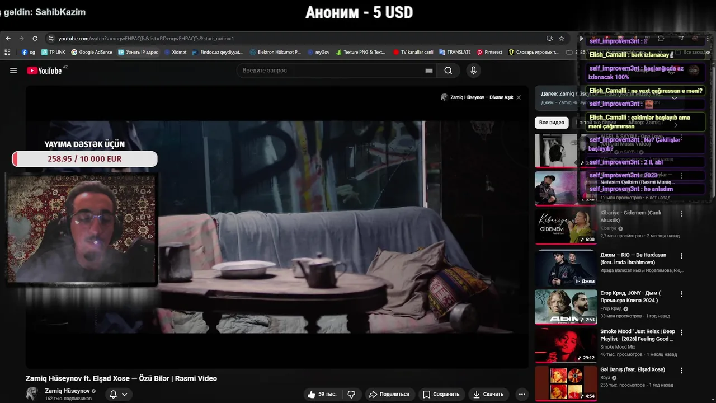The width and height of the screenshot is (716, 403).
Task: Open 'Джем – RIO — De Hardasan' title
Action: [x=633, y=259]
